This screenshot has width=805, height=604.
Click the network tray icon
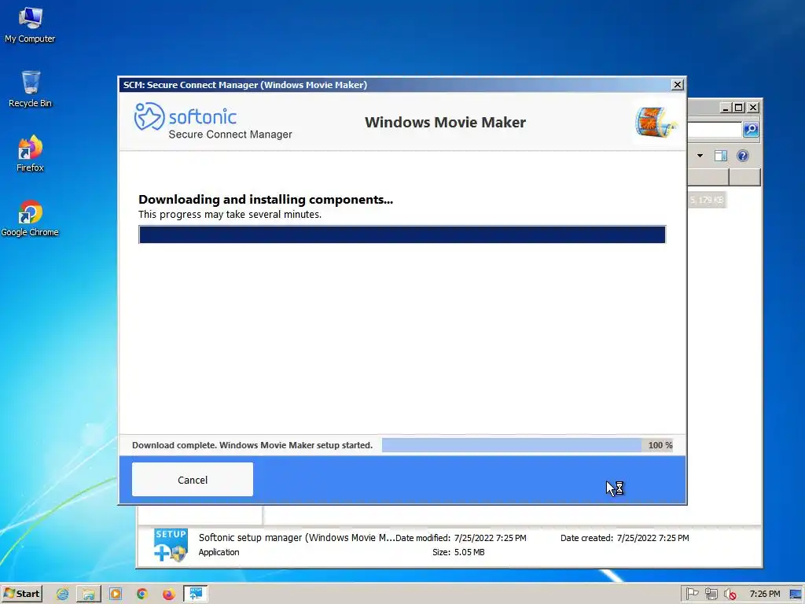pos(711,594)
